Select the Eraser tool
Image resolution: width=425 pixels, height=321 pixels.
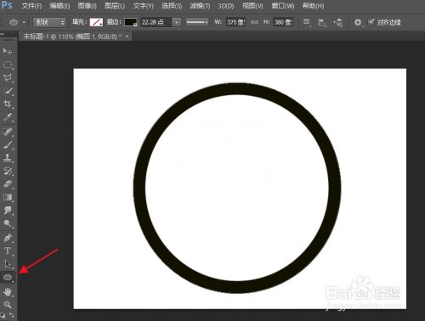tap(8, 184)
